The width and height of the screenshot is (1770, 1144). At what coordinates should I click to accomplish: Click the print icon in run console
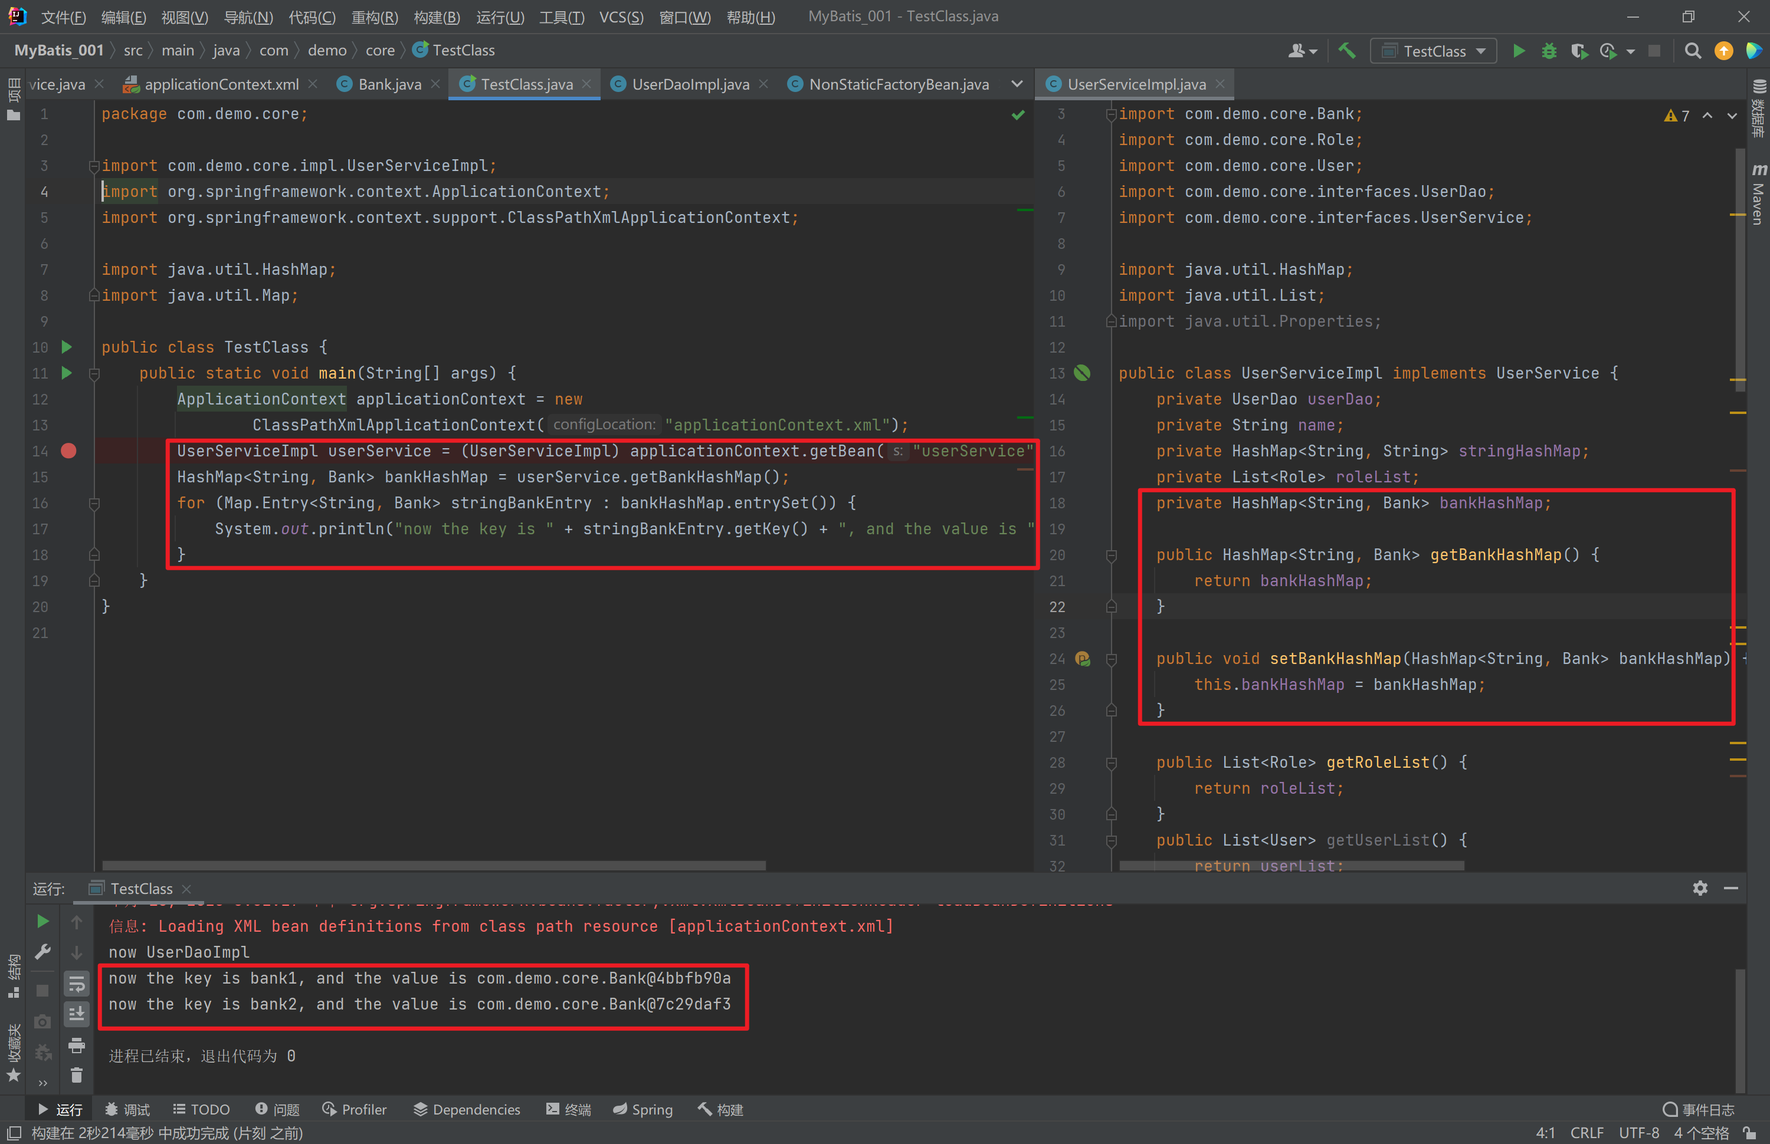click(x=77, y=1045)
